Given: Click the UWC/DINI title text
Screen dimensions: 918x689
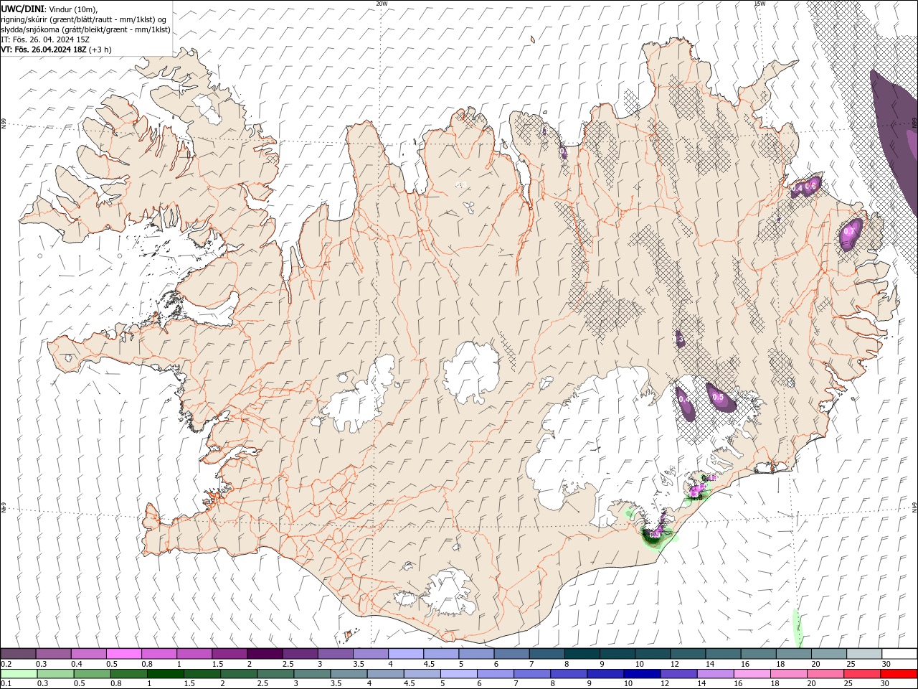Looking at the screenshot, I should click(21, 9).
